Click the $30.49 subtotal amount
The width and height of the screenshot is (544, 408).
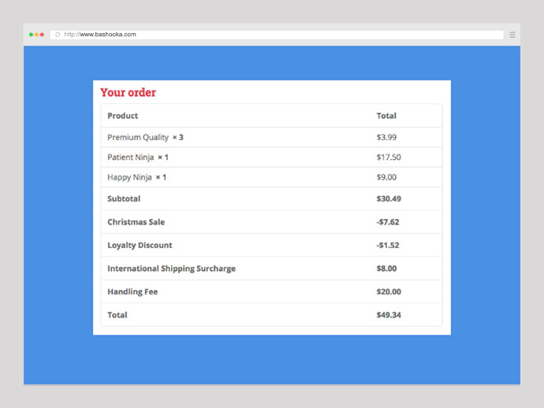tap(389, 198)
